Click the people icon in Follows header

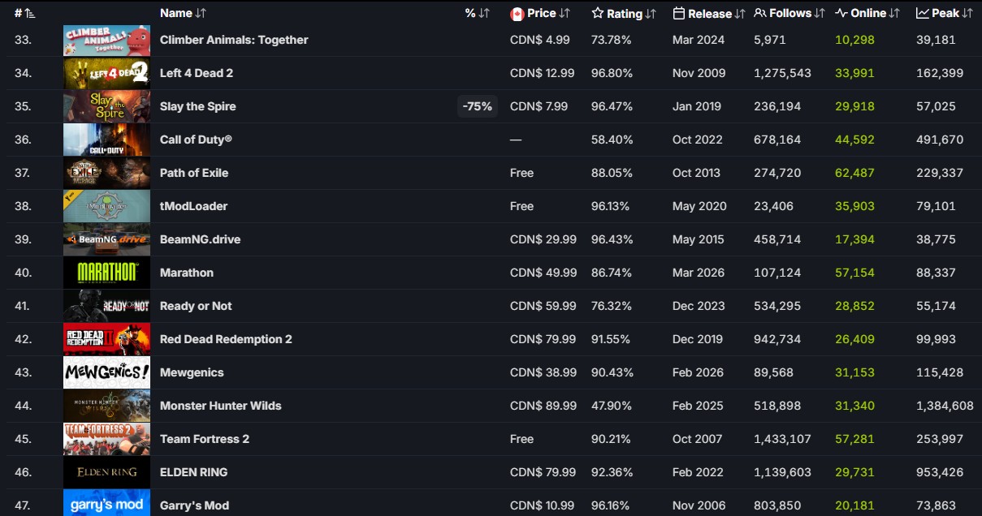tap(760, 14)
